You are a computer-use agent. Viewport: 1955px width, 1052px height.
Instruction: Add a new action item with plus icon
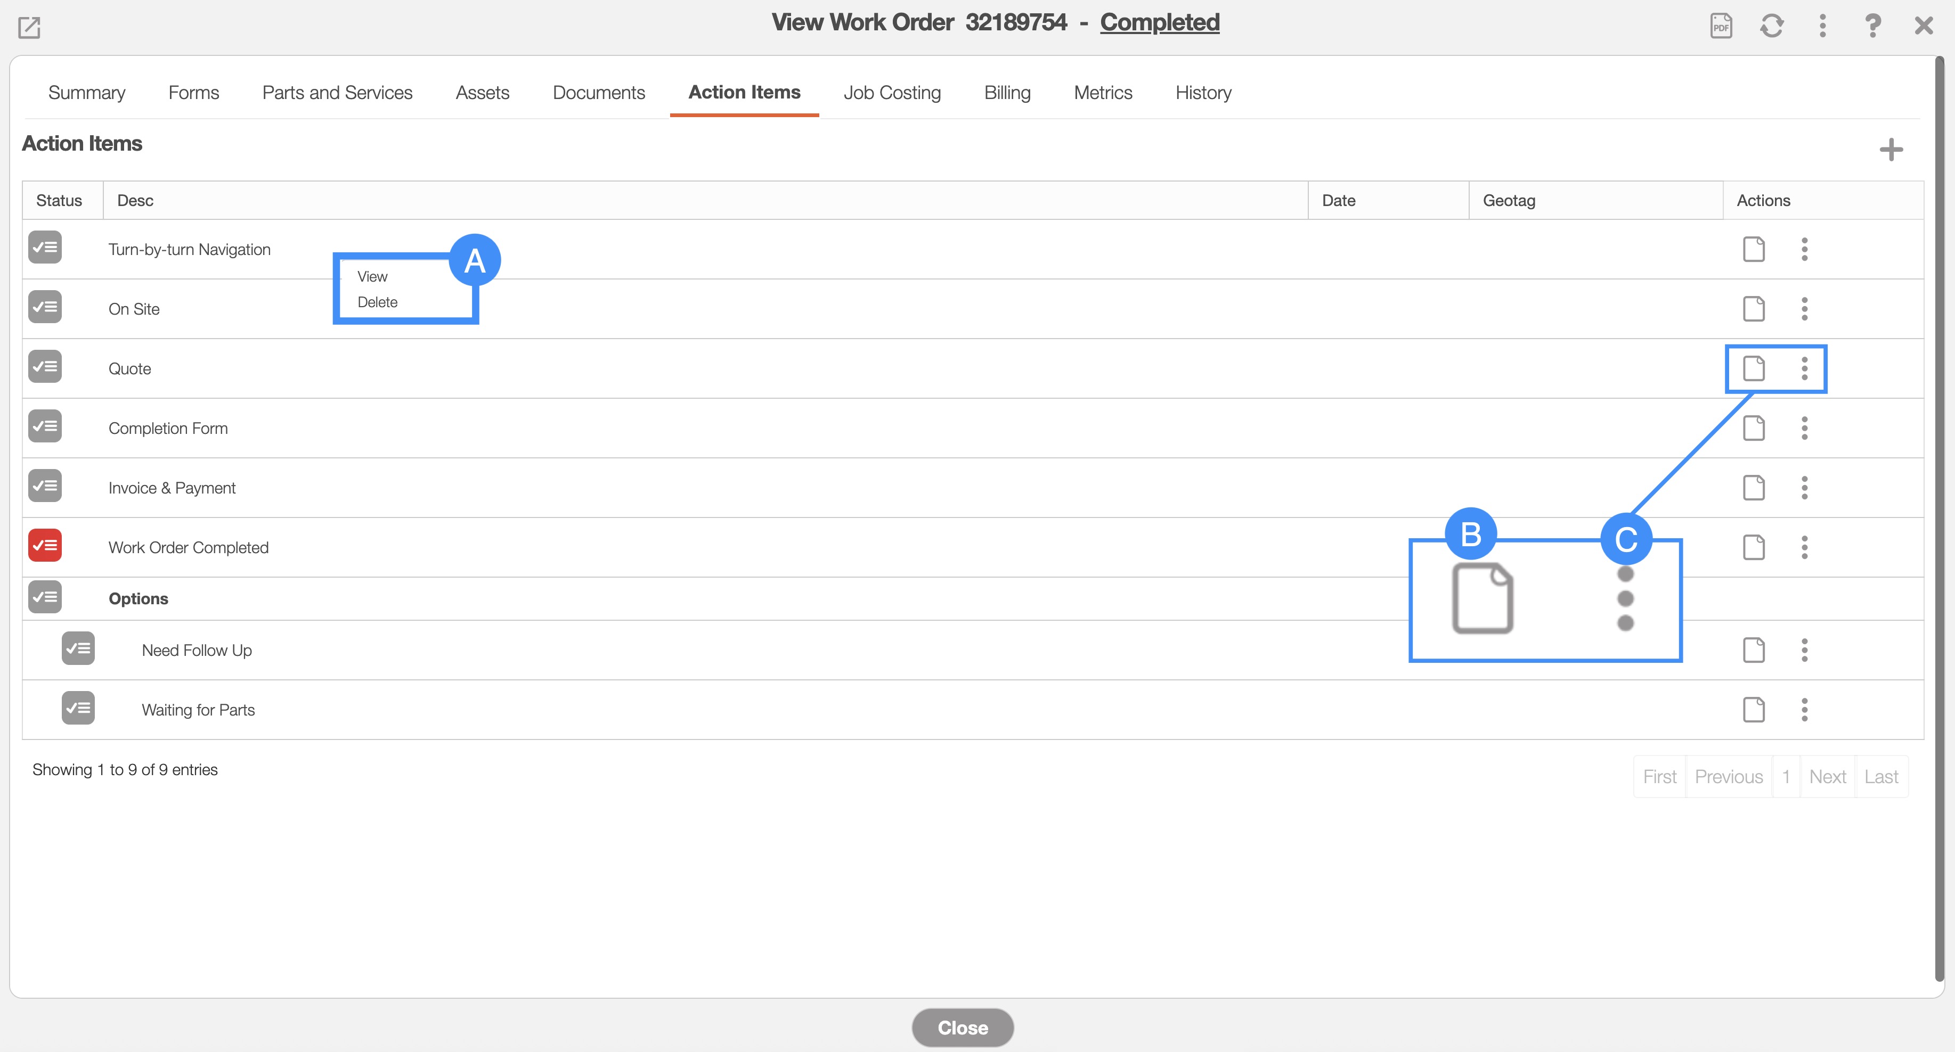tap(1891, 150)
